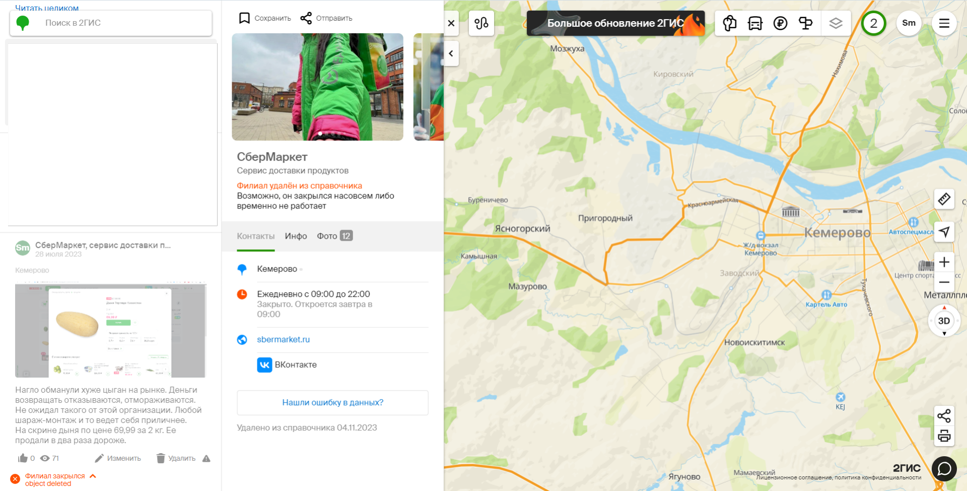Zoom out on the map
This screenshot has height=491, width=967.
(944, 282)
